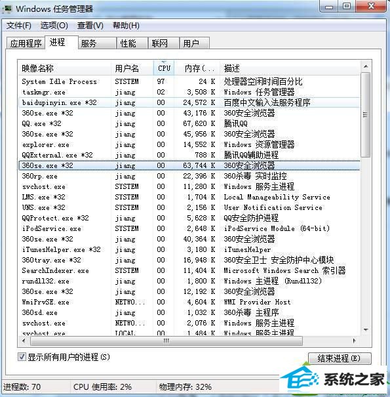
Task: Click the 结束进程(E) button
Action: coord(340,358)
